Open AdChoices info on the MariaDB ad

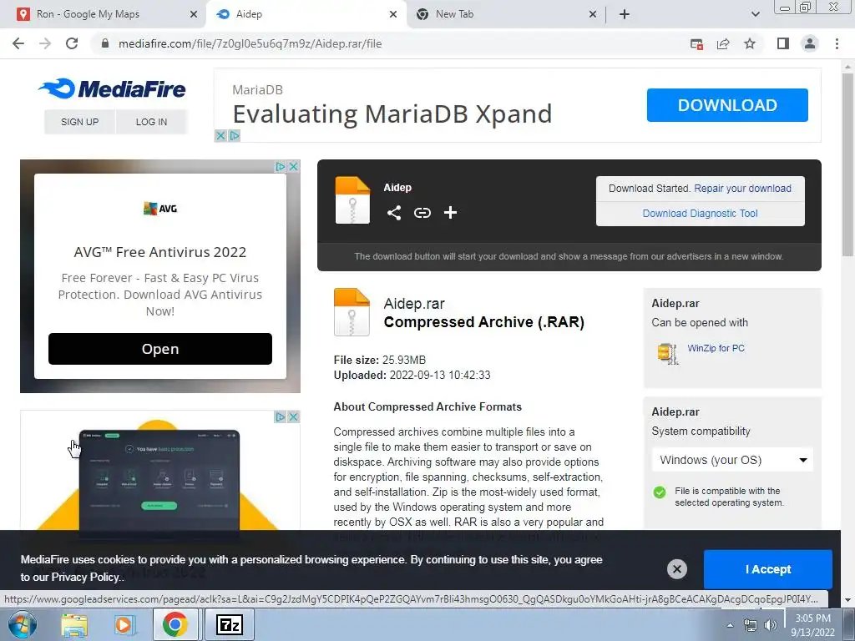[235, 135]
